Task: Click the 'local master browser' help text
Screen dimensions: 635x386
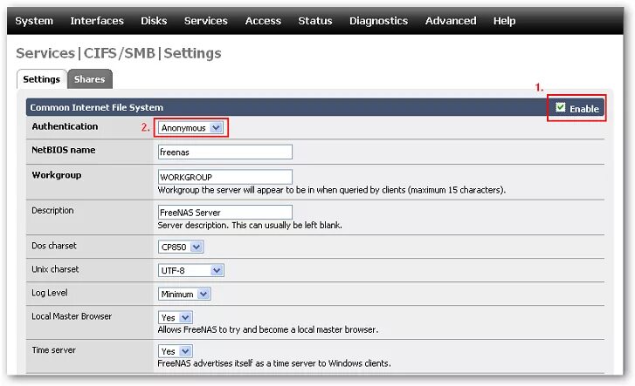Action: point(267,329)
